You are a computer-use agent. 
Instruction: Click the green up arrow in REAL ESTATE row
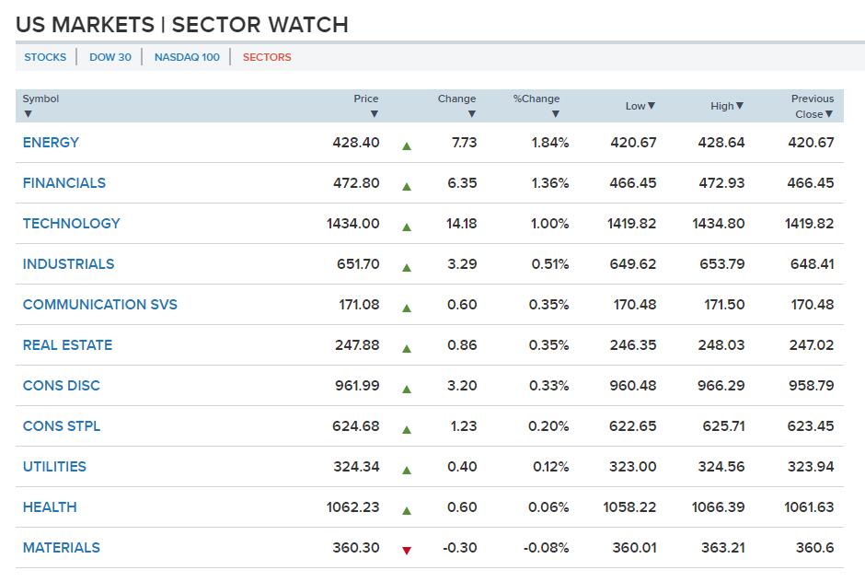(407, 348)
